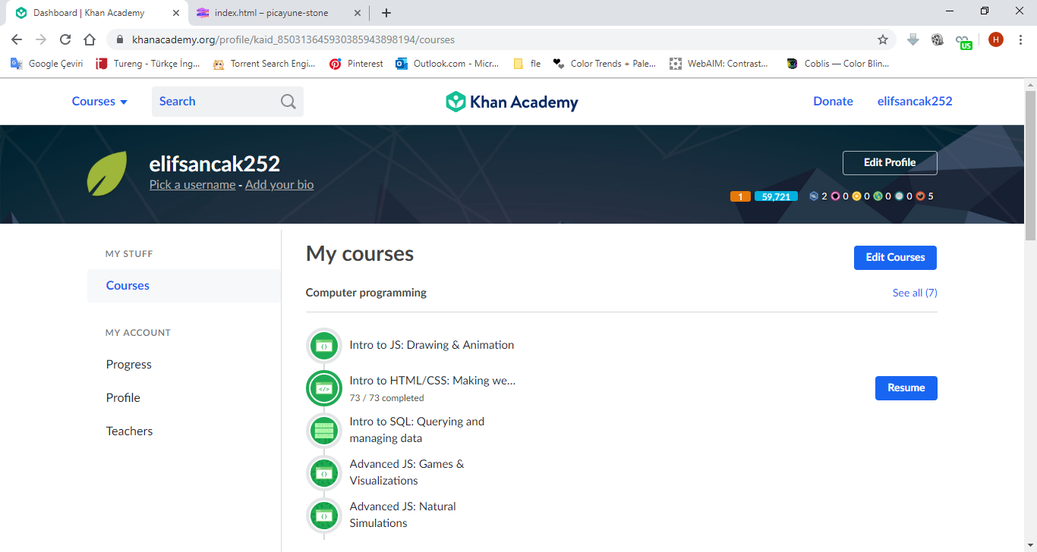
Task: Click the Intro to HTML/CSS course icon
Action: coord(324,388)
